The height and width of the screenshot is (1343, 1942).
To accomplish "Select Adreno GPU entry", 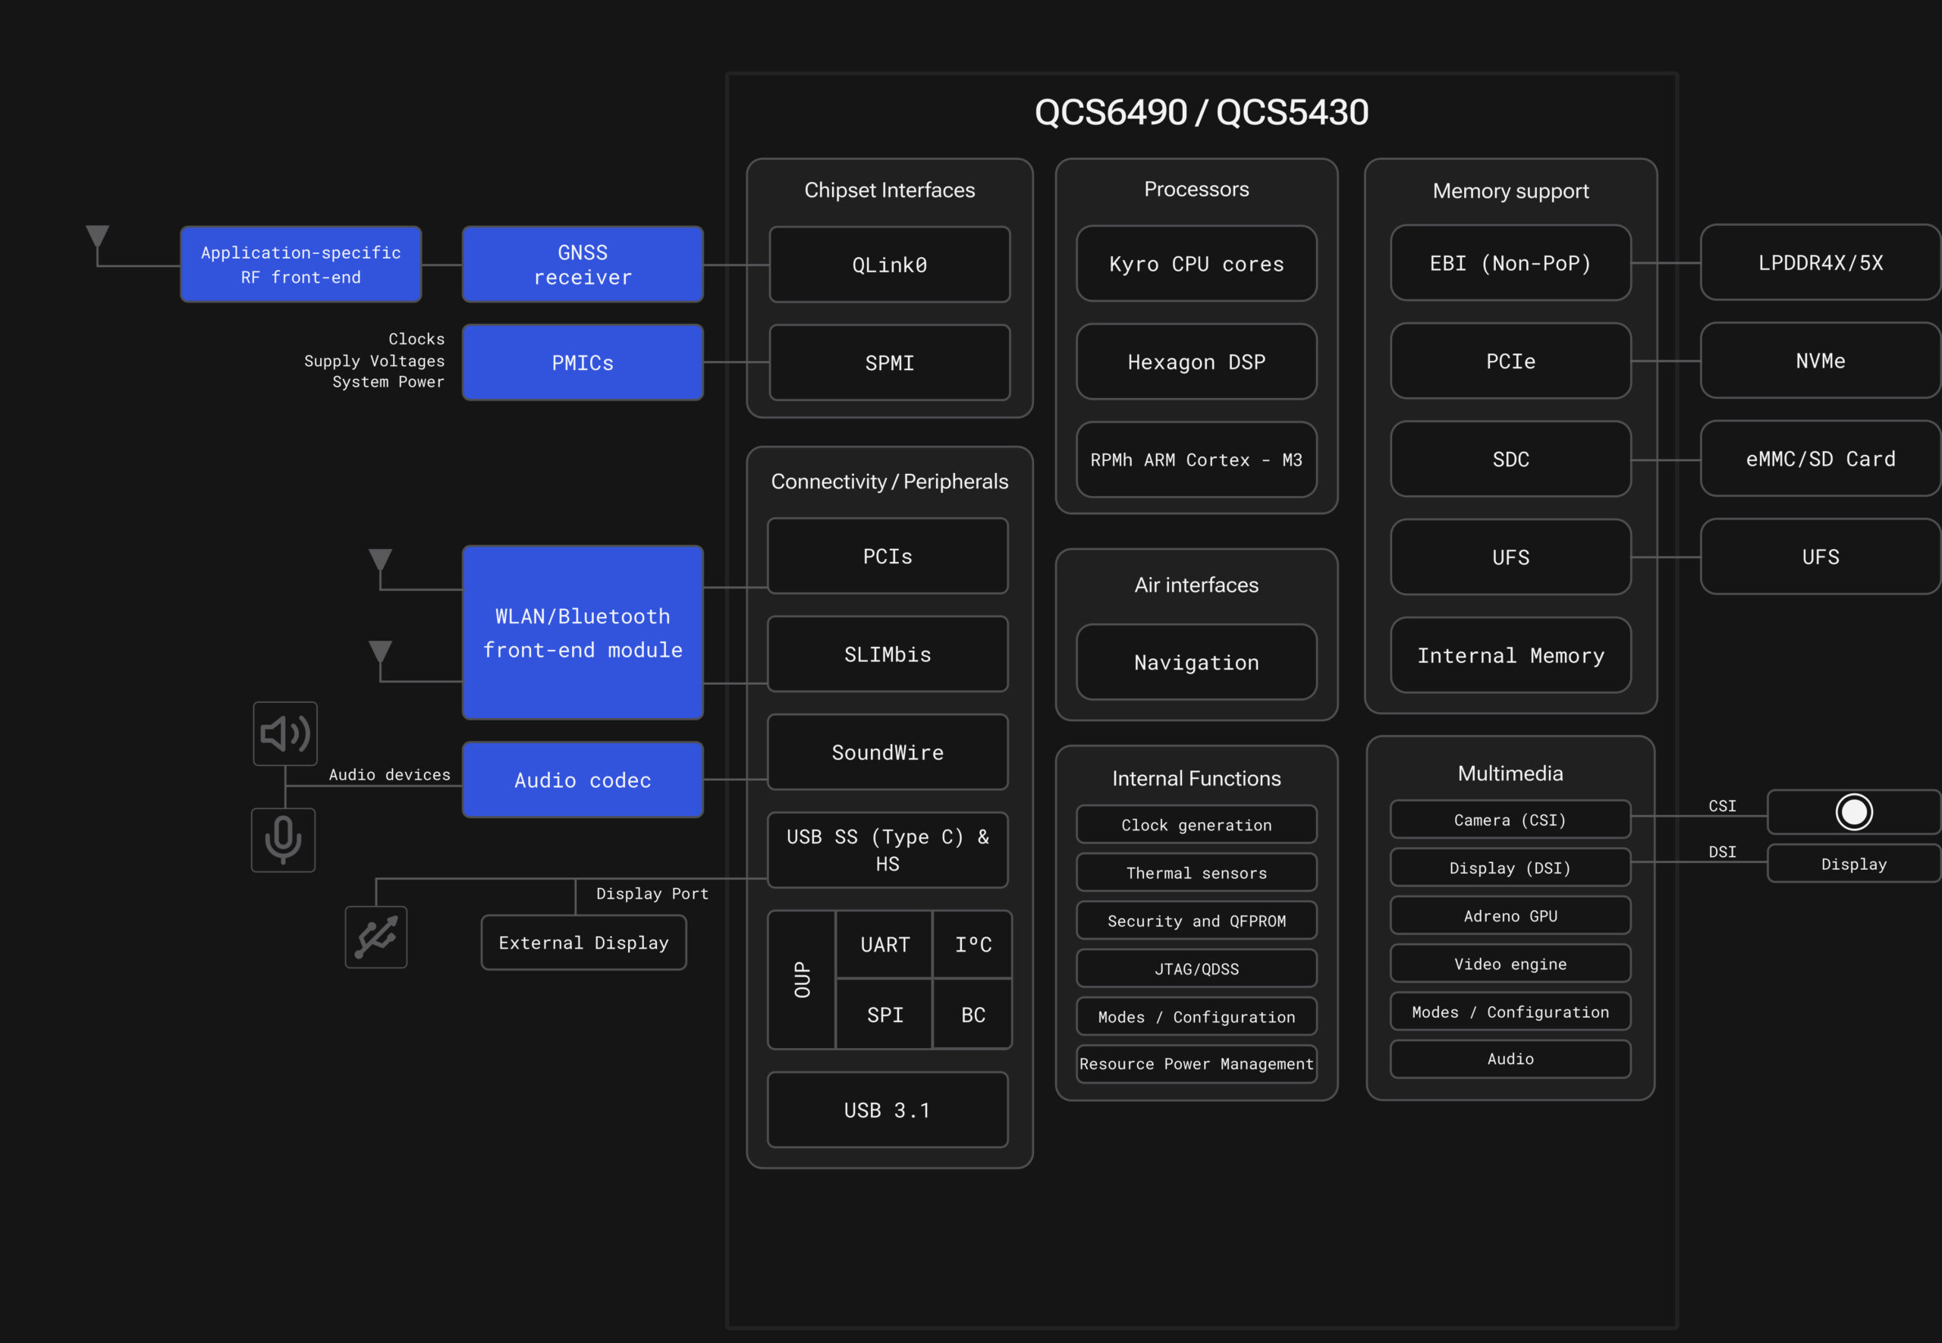I will pos(1511,915).
